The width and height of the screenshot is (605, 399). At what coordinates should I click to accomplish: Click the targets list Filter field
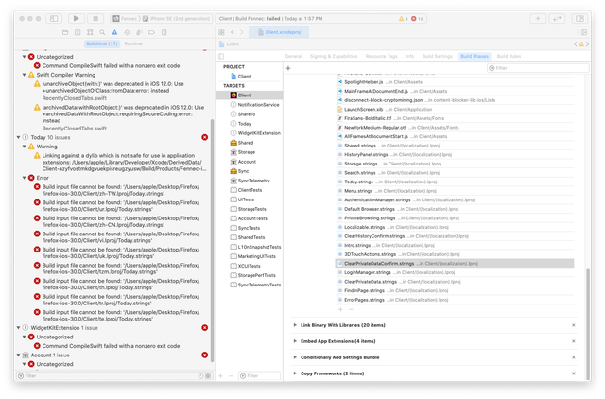click(259, 376)
